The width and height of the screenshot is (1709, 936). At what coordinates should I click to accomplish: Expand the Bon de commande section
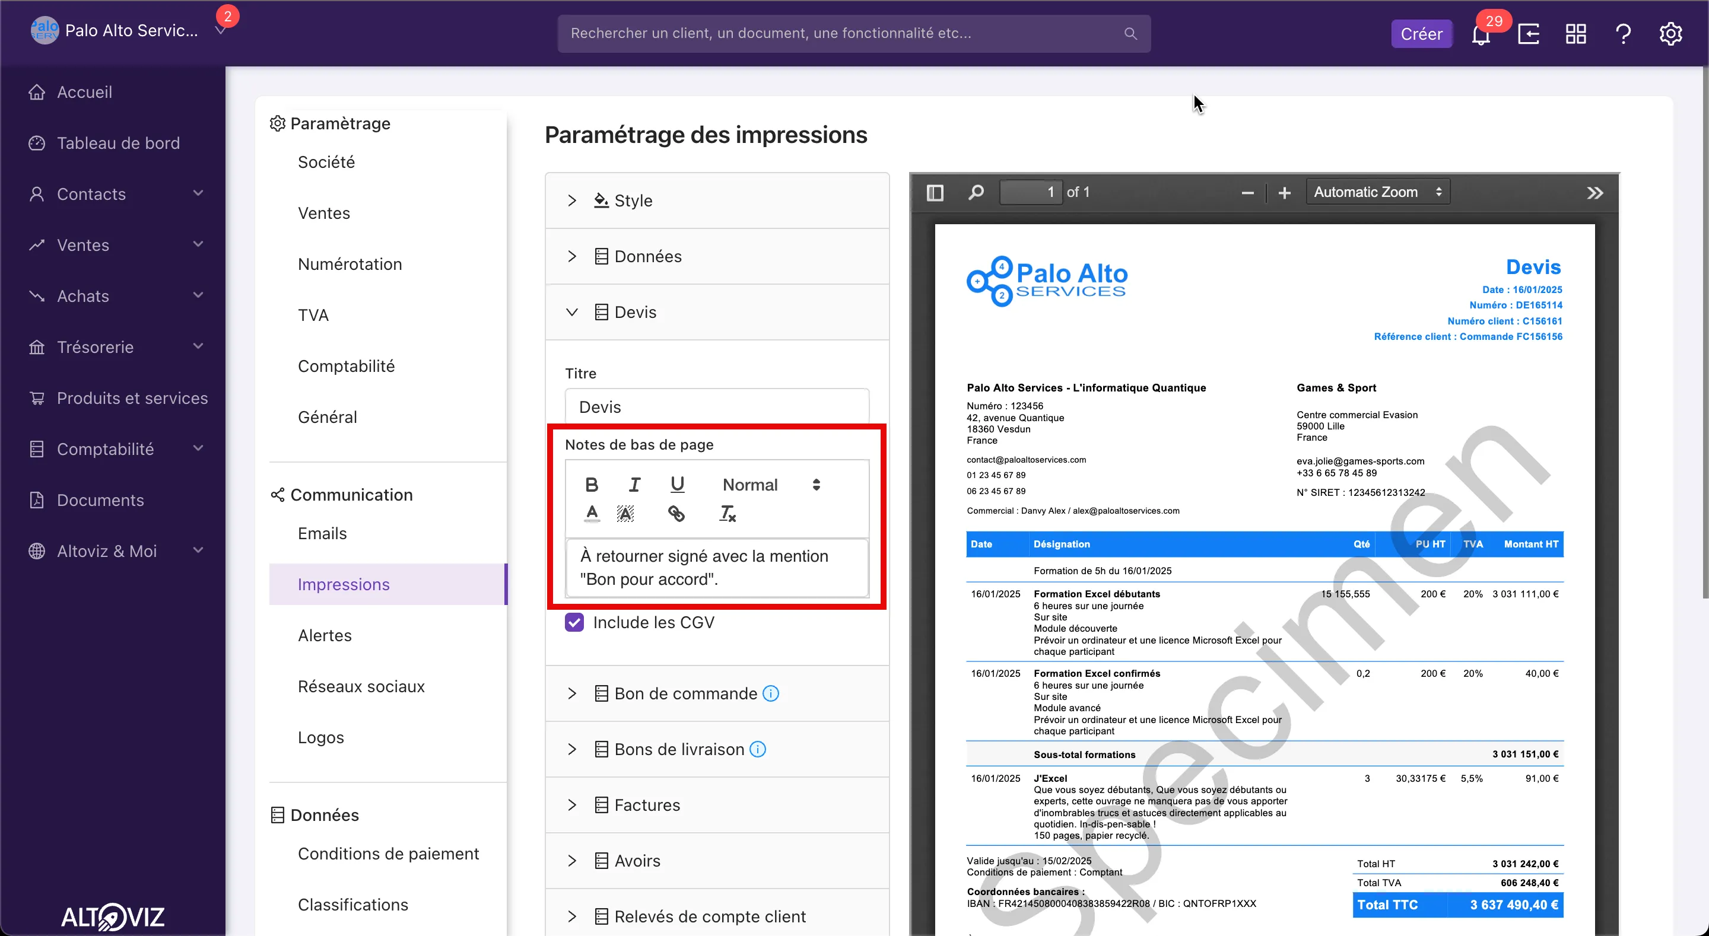point(717,694)
